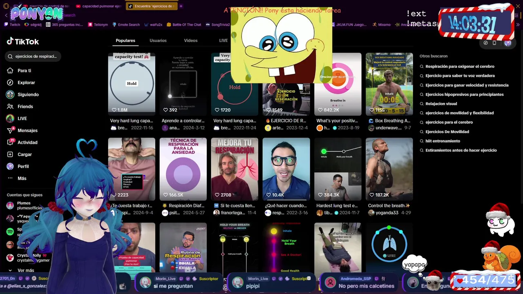This screenshot has width=523, height=294.
Task: Click ejercicios para el cerebro suggestion
Action: 449,122
